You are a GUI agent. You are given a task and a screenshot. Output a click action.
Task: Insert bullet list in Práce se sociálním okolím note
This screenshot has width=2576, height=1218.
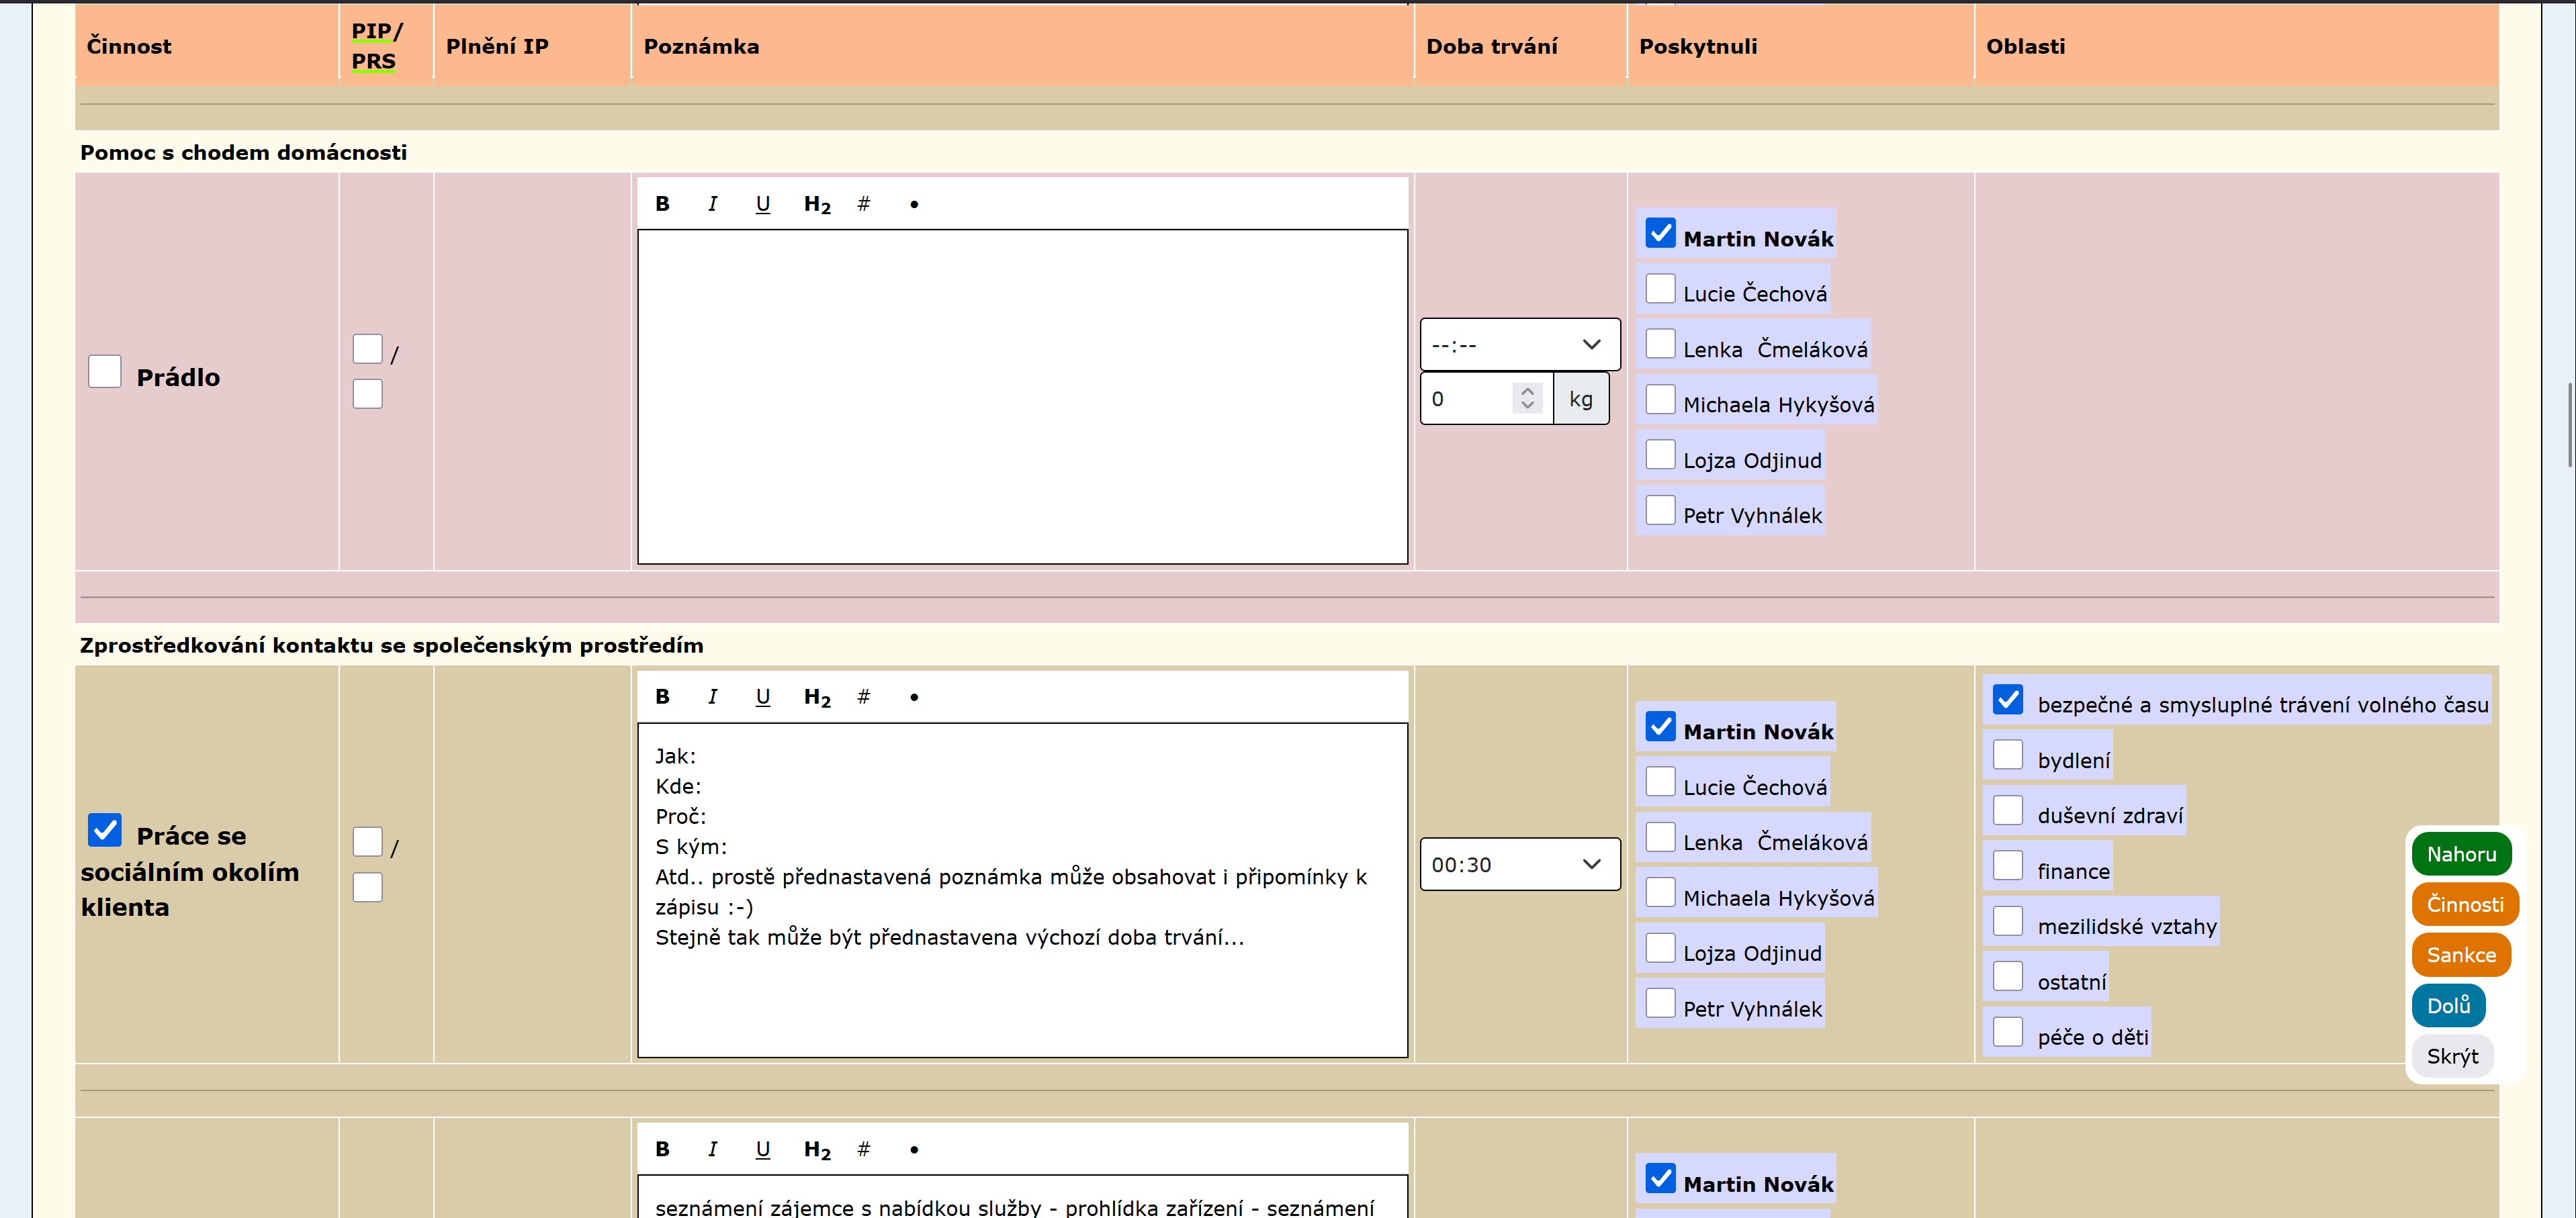click(913, 697)
